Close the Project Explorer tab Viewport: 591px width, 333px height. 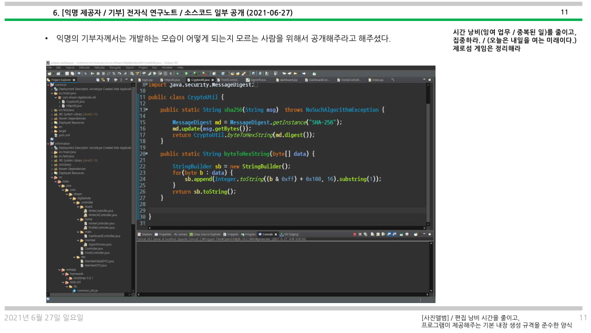(x=74, y=80)
